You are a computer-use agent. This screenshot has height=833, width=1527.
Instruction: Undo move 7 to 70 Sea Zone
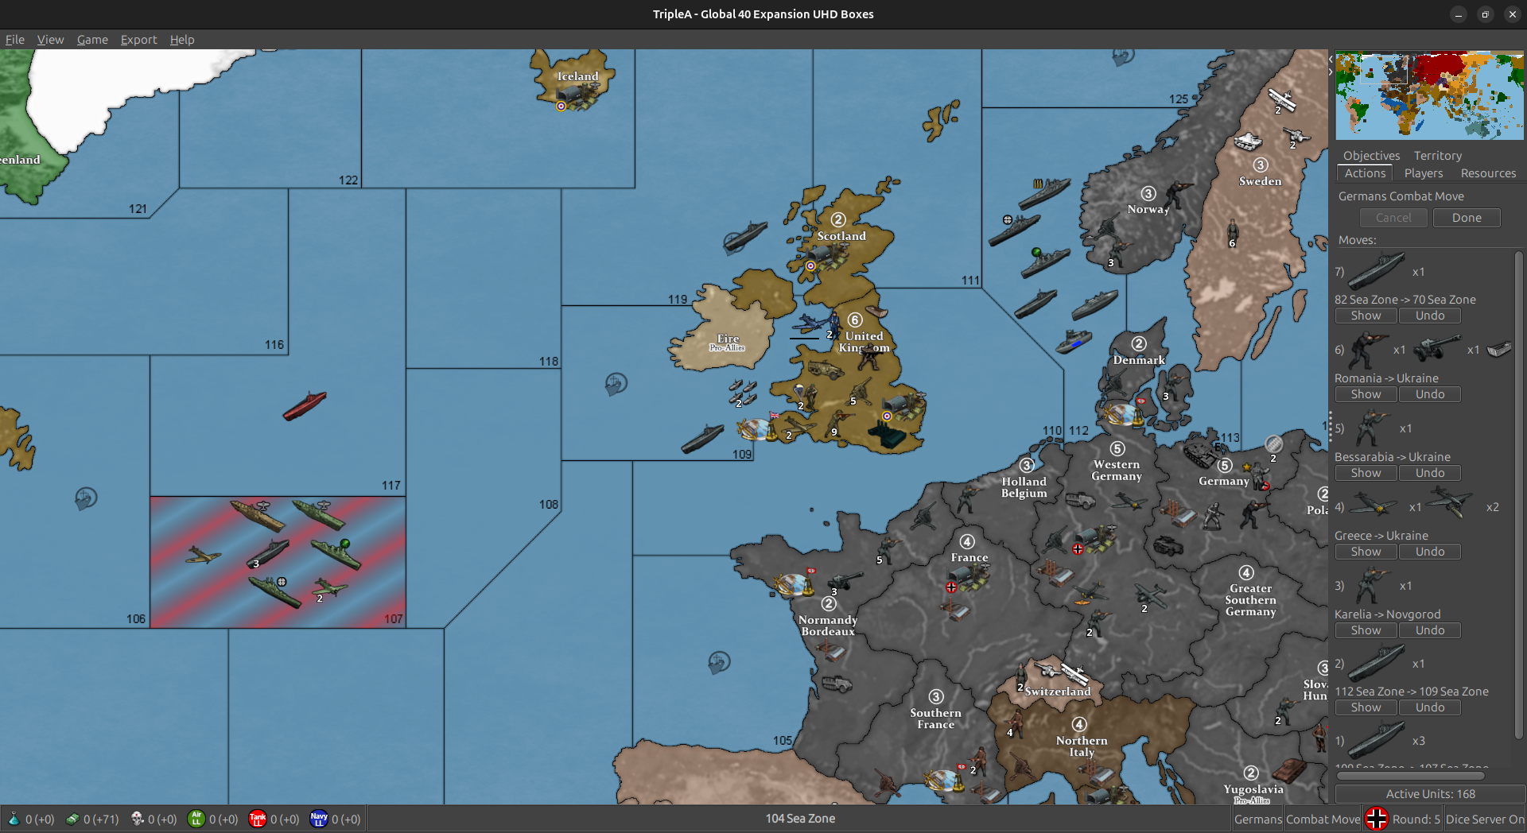click(x=1430, y=316)
